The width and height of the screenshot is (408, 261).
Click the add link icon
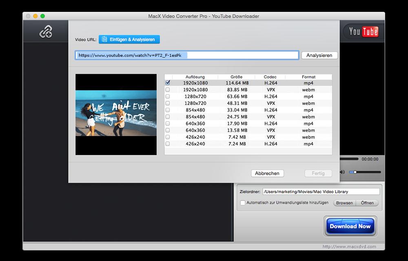coord(46,32)
